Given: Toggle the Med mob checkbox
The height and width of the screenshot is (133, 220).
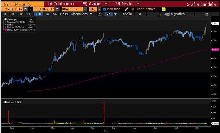Looking at the screenshot, I should (104, 9).
